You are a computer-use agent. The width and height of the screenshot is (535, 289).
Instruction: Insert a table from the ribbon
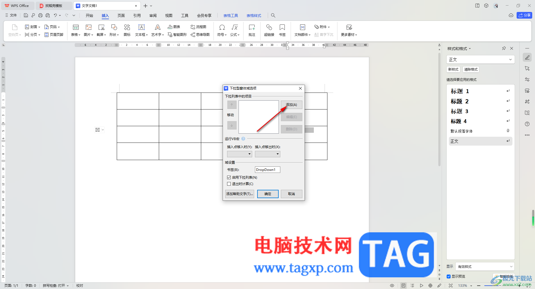pos(76,30)
